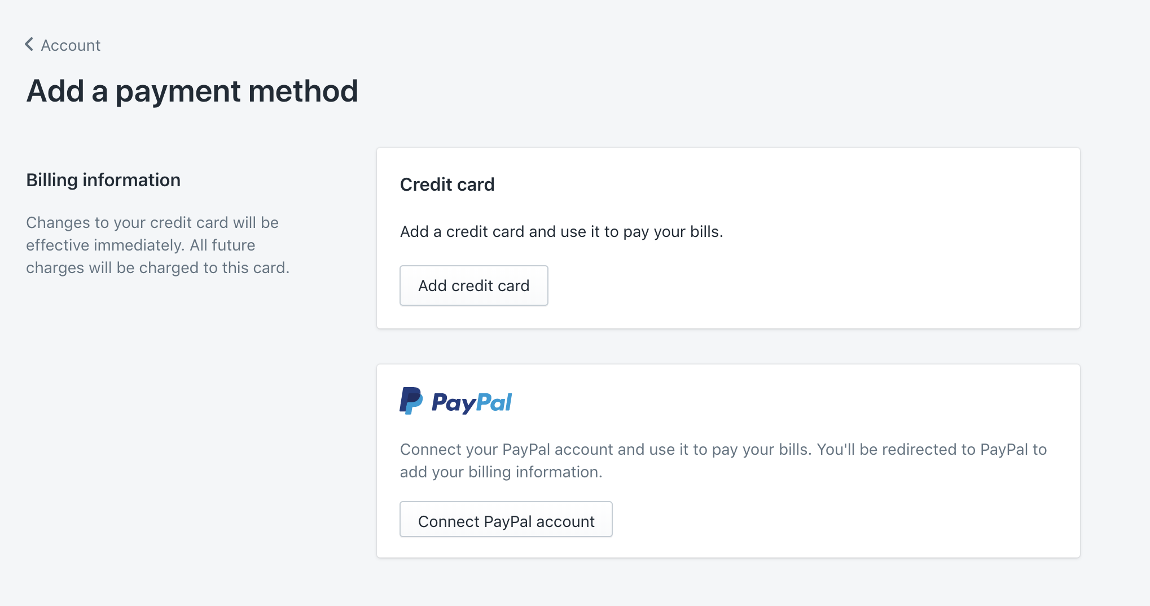Click the PayPal wordmark text logo

(x=472, y=403)
